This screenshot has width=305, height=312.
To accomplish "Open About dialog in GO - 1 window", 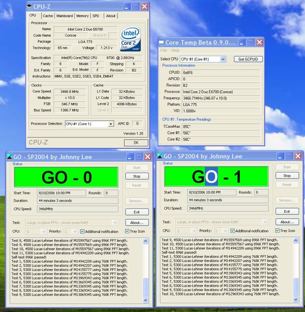I will click(287, 222).
